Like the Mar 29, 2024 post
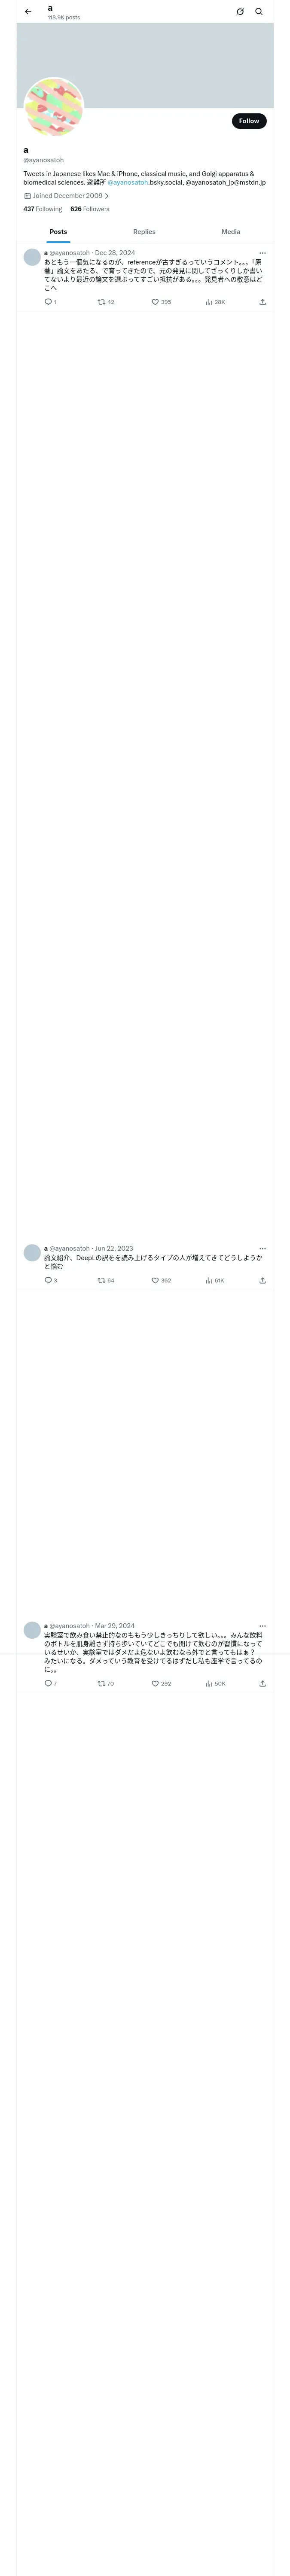The image size is (290, 2576). click(x=161, y=1683)
